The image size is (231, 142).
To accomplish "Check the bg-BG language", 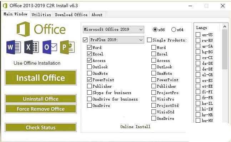I will (x=198, y=52).
